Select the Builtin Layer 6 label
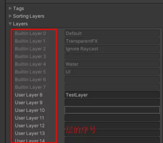The width and height of the screenshot is (163, 143). [x=30, y=80]
